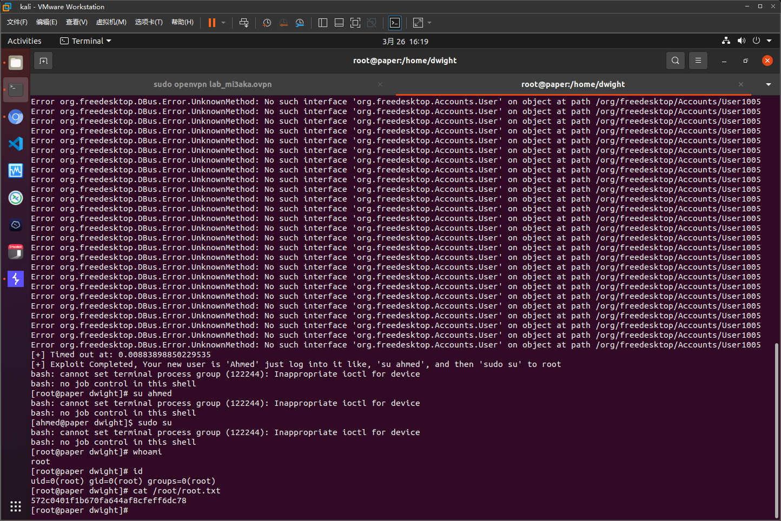Image resolution: width=781 pixels, height=521 pixels.
Task: Open the Activities overview
Action: (24, 41)
